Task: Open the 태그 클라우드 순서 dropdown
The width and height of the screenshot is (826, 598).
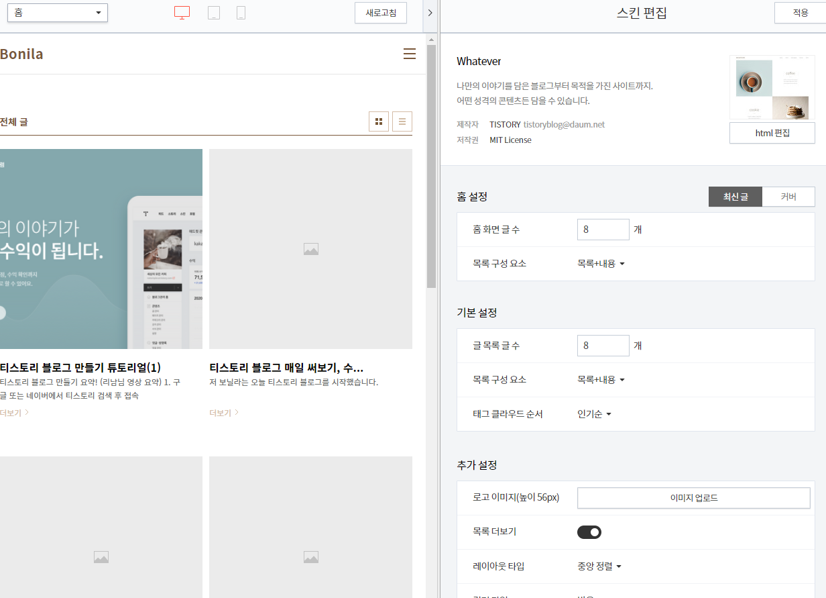Action: tap(594, 414)
